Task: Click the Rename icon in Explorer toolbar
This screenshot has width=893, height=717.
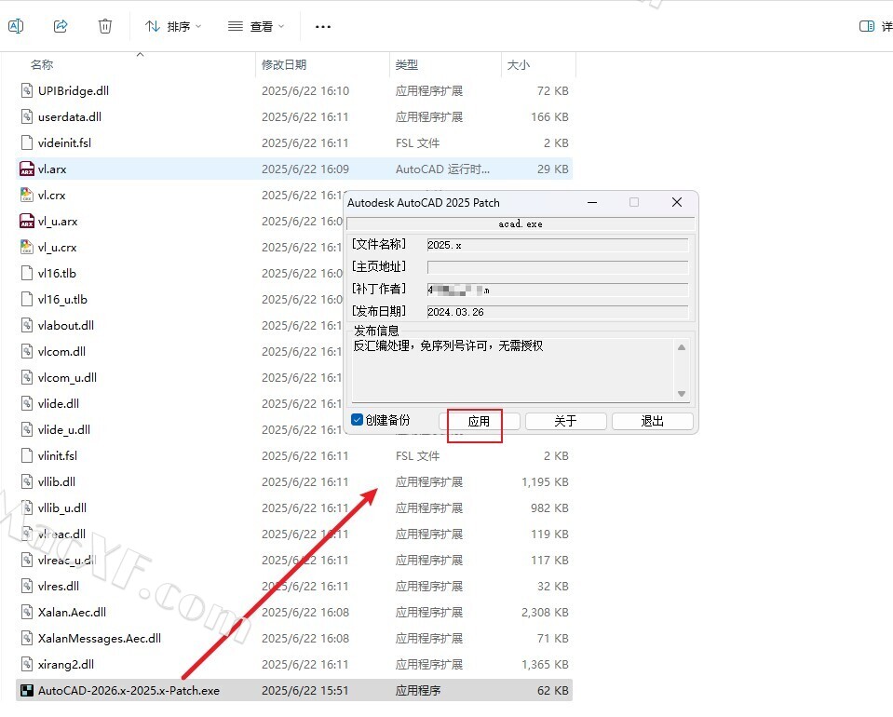Action: pos(16,26)
